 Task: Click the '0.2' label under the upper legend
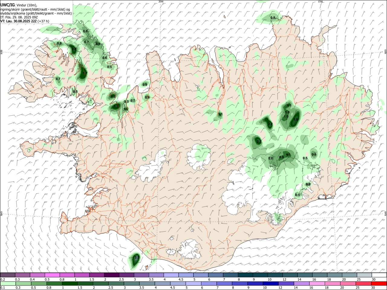(x=2, y=279)
